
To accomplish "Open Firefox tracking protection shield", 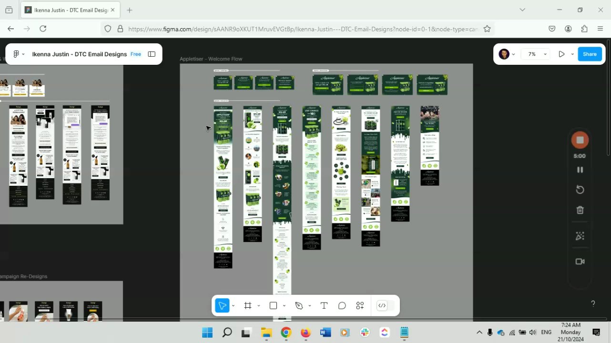I will [x=108, y=29].
